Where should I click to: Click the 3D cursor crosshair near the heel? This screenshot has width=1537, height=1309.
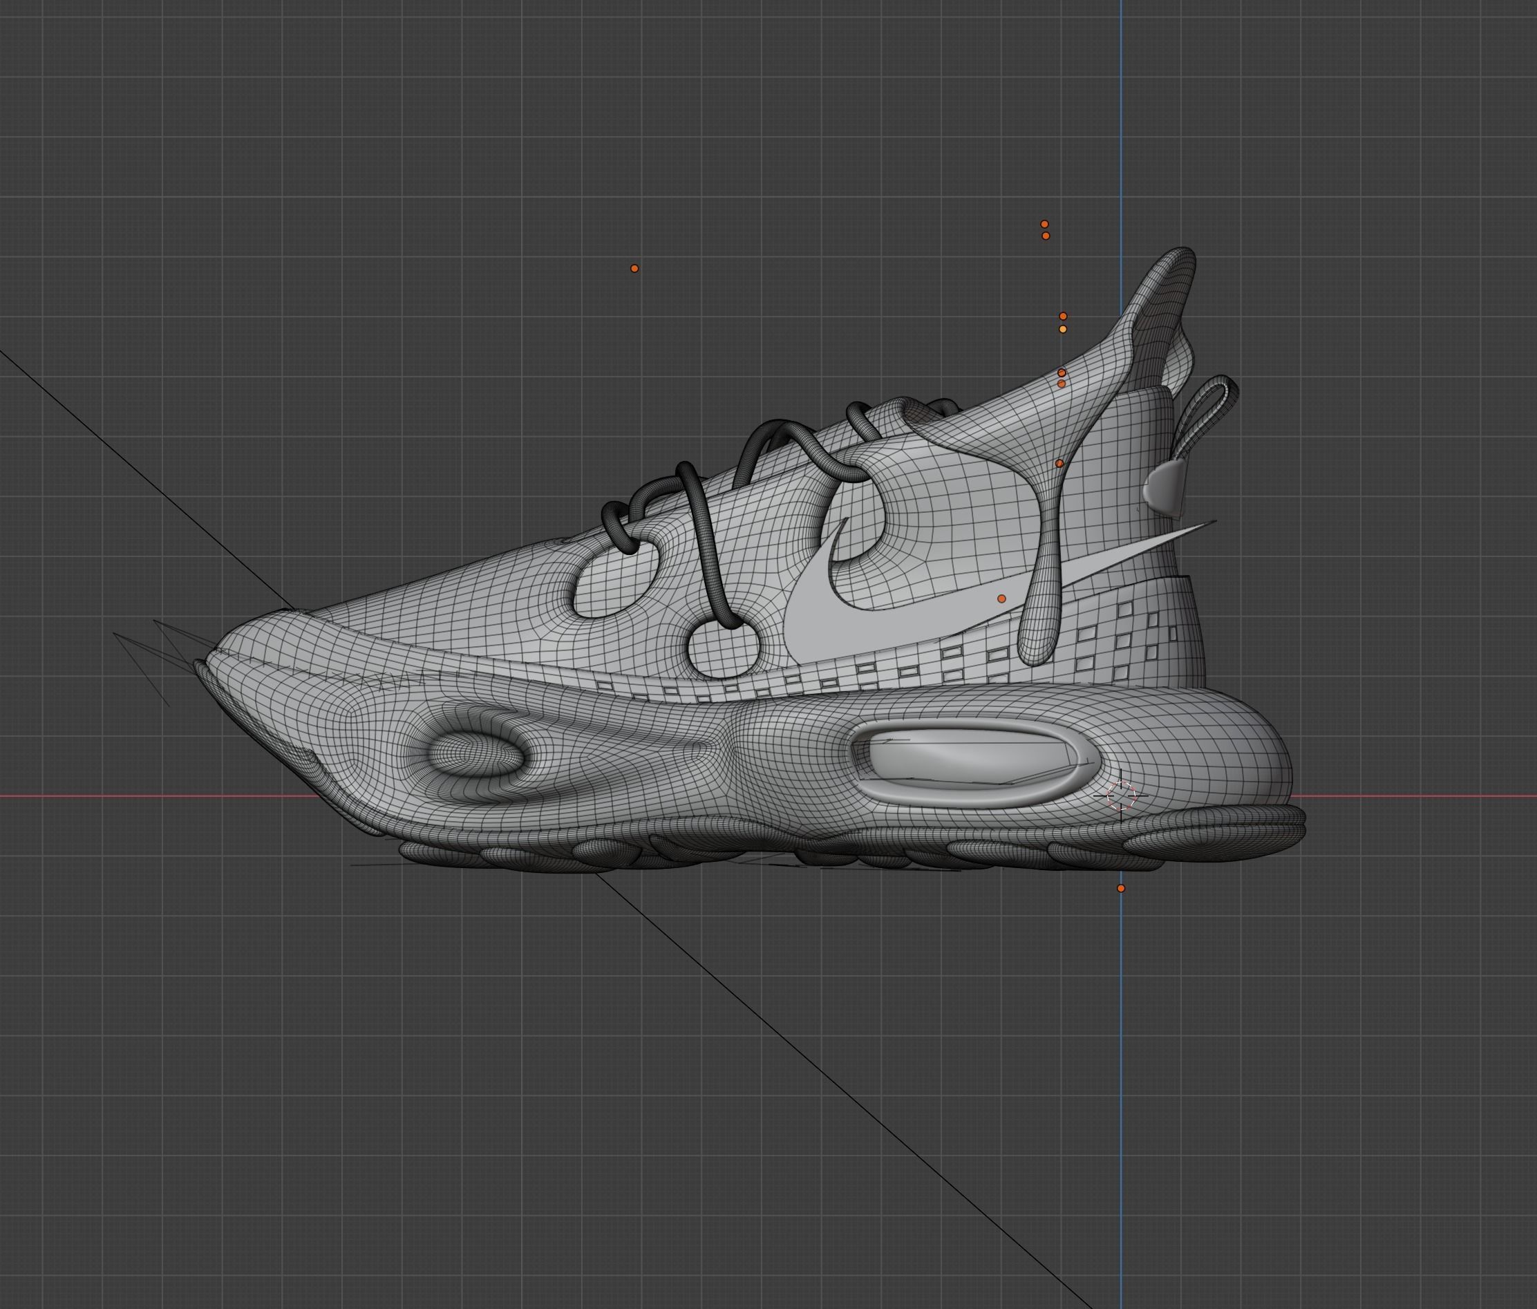point(1120,795)
